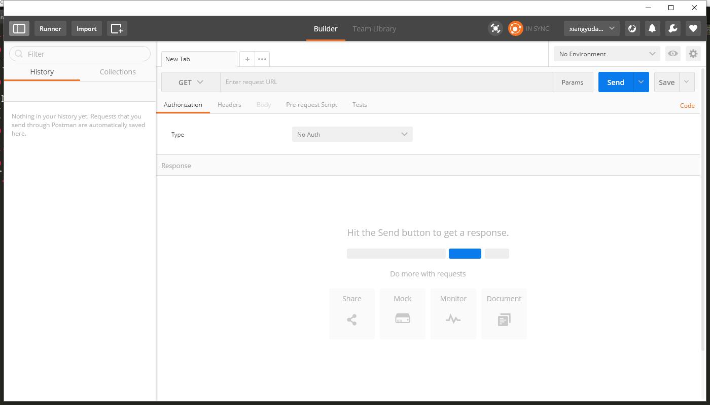Screen dimensions: 710x405
Task: Open No Auth type dropdown
Action: [352, 134]
